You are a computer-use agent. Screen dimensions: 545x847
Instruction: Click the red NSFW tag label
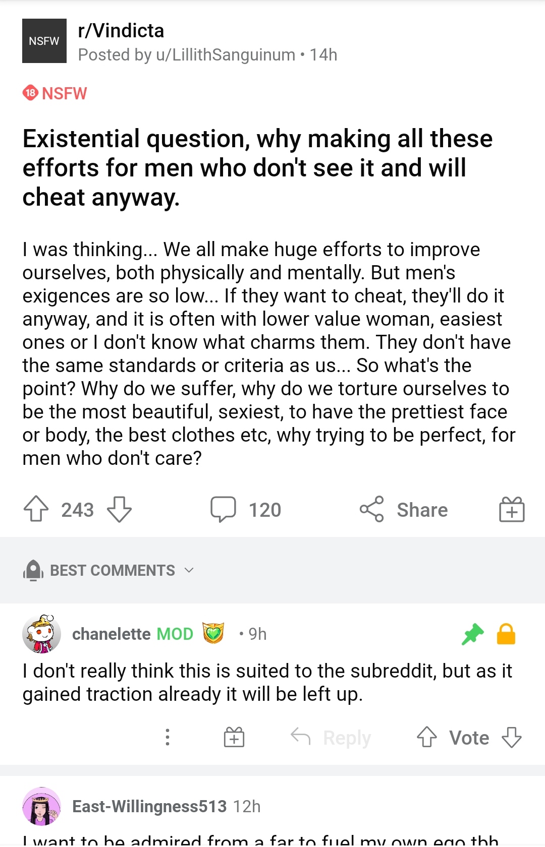point(55,93)
